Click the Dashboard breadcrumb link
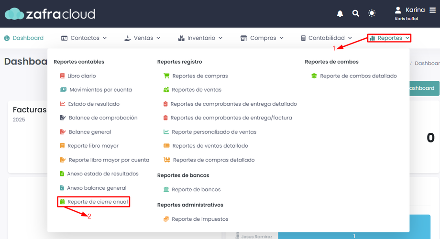 click(427, 63)
